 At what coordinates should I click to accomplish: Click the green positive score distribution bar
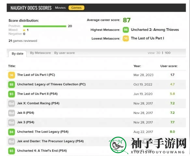(x=45, y=26)
